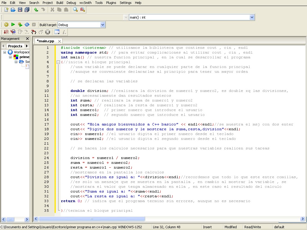Click the Management panel scrollbar right arrow
The height and width of the screenshot is (230, 307).
coord(27,219)
